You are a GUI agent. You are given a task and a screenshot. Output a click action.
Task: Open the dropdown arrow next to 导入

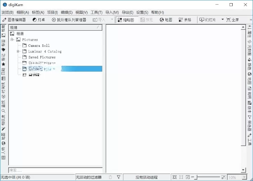click(x=112, y=20)
